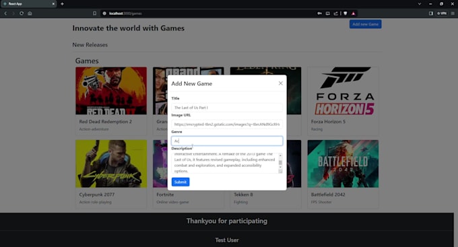
Task: Click the bookmark icon beside address bar
Action: (x=95, y=13)
